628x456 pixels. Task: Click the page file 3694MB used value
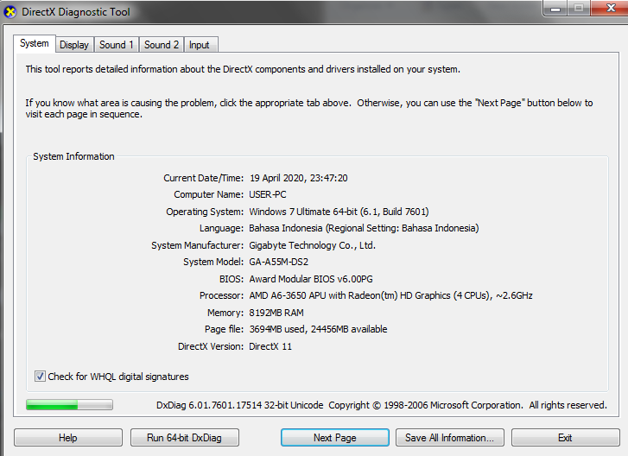point(318,329)
